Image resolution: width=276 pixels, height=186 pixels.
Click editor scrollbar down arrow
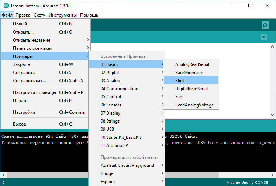[272, 115]
